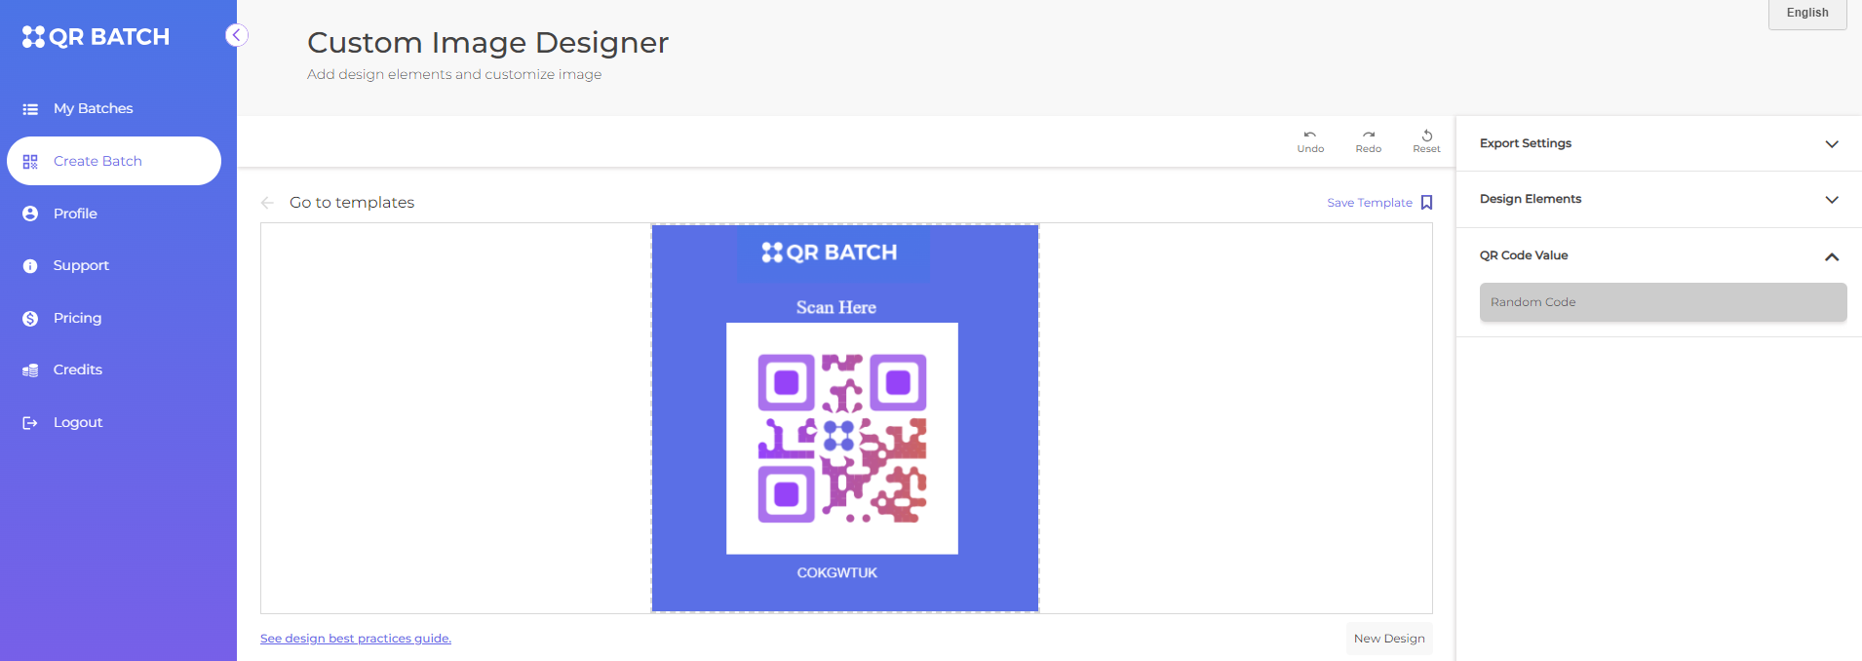Click the Export Settings chevron arrow

pyautogui.click(x=1832, y=144)
